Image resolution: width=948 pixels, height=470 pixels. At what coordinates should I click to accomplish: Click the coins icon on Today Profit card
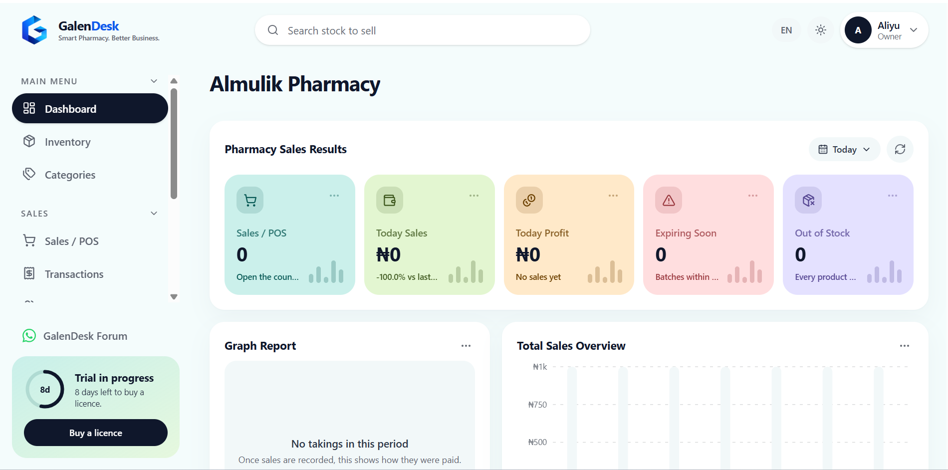pos(529,200)
